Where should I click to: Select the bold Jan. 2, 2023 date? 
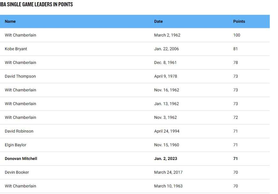coord(166,158)
